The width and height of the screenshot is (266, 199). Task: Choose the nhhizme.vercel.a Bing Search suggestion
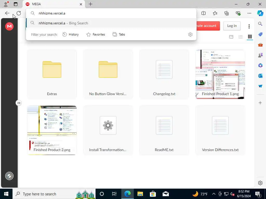click(111, 23)
